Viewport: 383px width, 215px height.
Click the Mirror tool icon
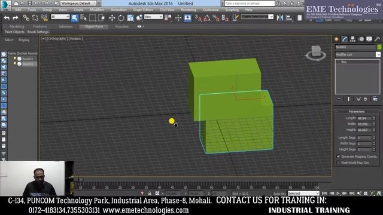[x=280, y=18]
